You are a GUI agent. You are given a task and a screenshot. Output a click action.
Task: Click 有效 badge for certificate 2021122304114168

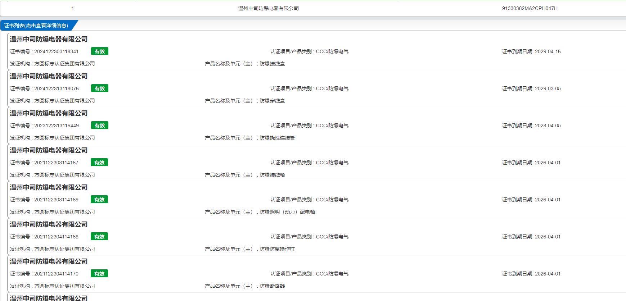pyautogui.click(x=99, y=237)
